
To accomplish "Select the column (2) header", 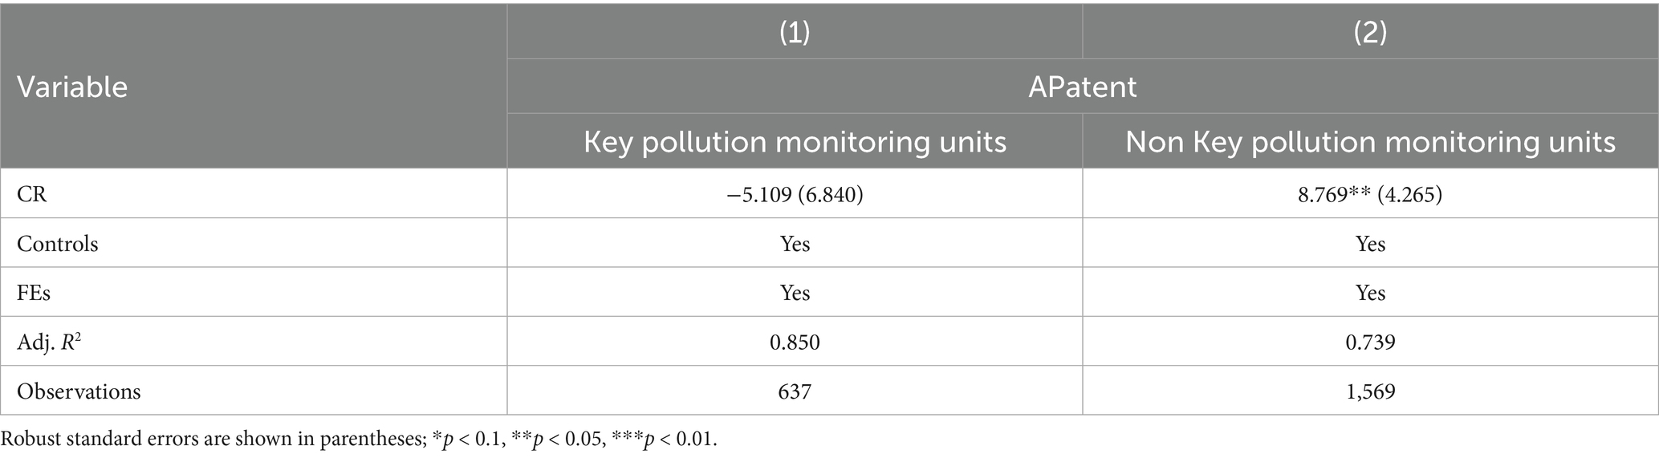I will point(1370,32).
